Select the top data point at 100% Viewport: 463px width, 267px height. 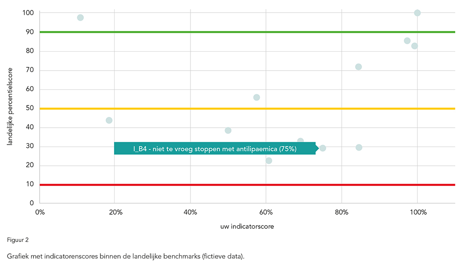[x=417, y=13]
